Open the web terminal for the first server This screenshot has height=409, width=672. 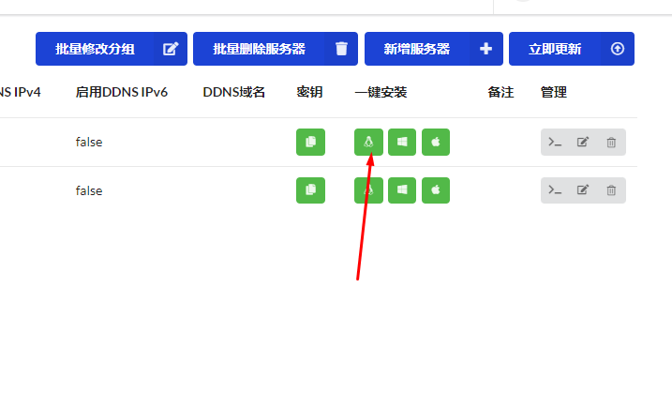coord(555,142)
